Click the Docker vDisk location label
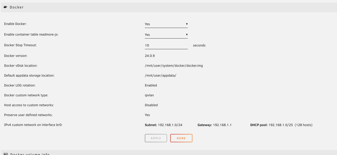This screenshot has width=337, height=155. pos(21,66)
